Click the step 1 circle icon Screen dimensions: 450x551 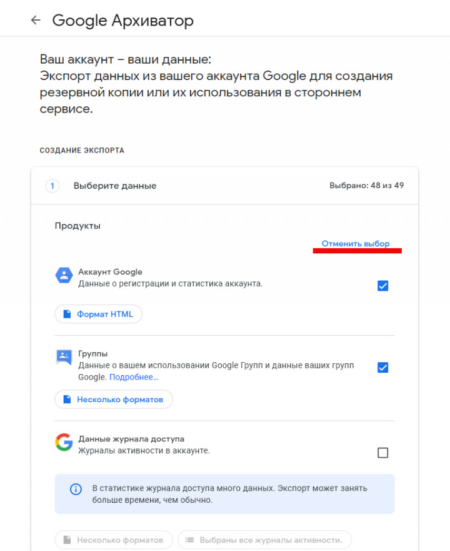pos(52,186)
